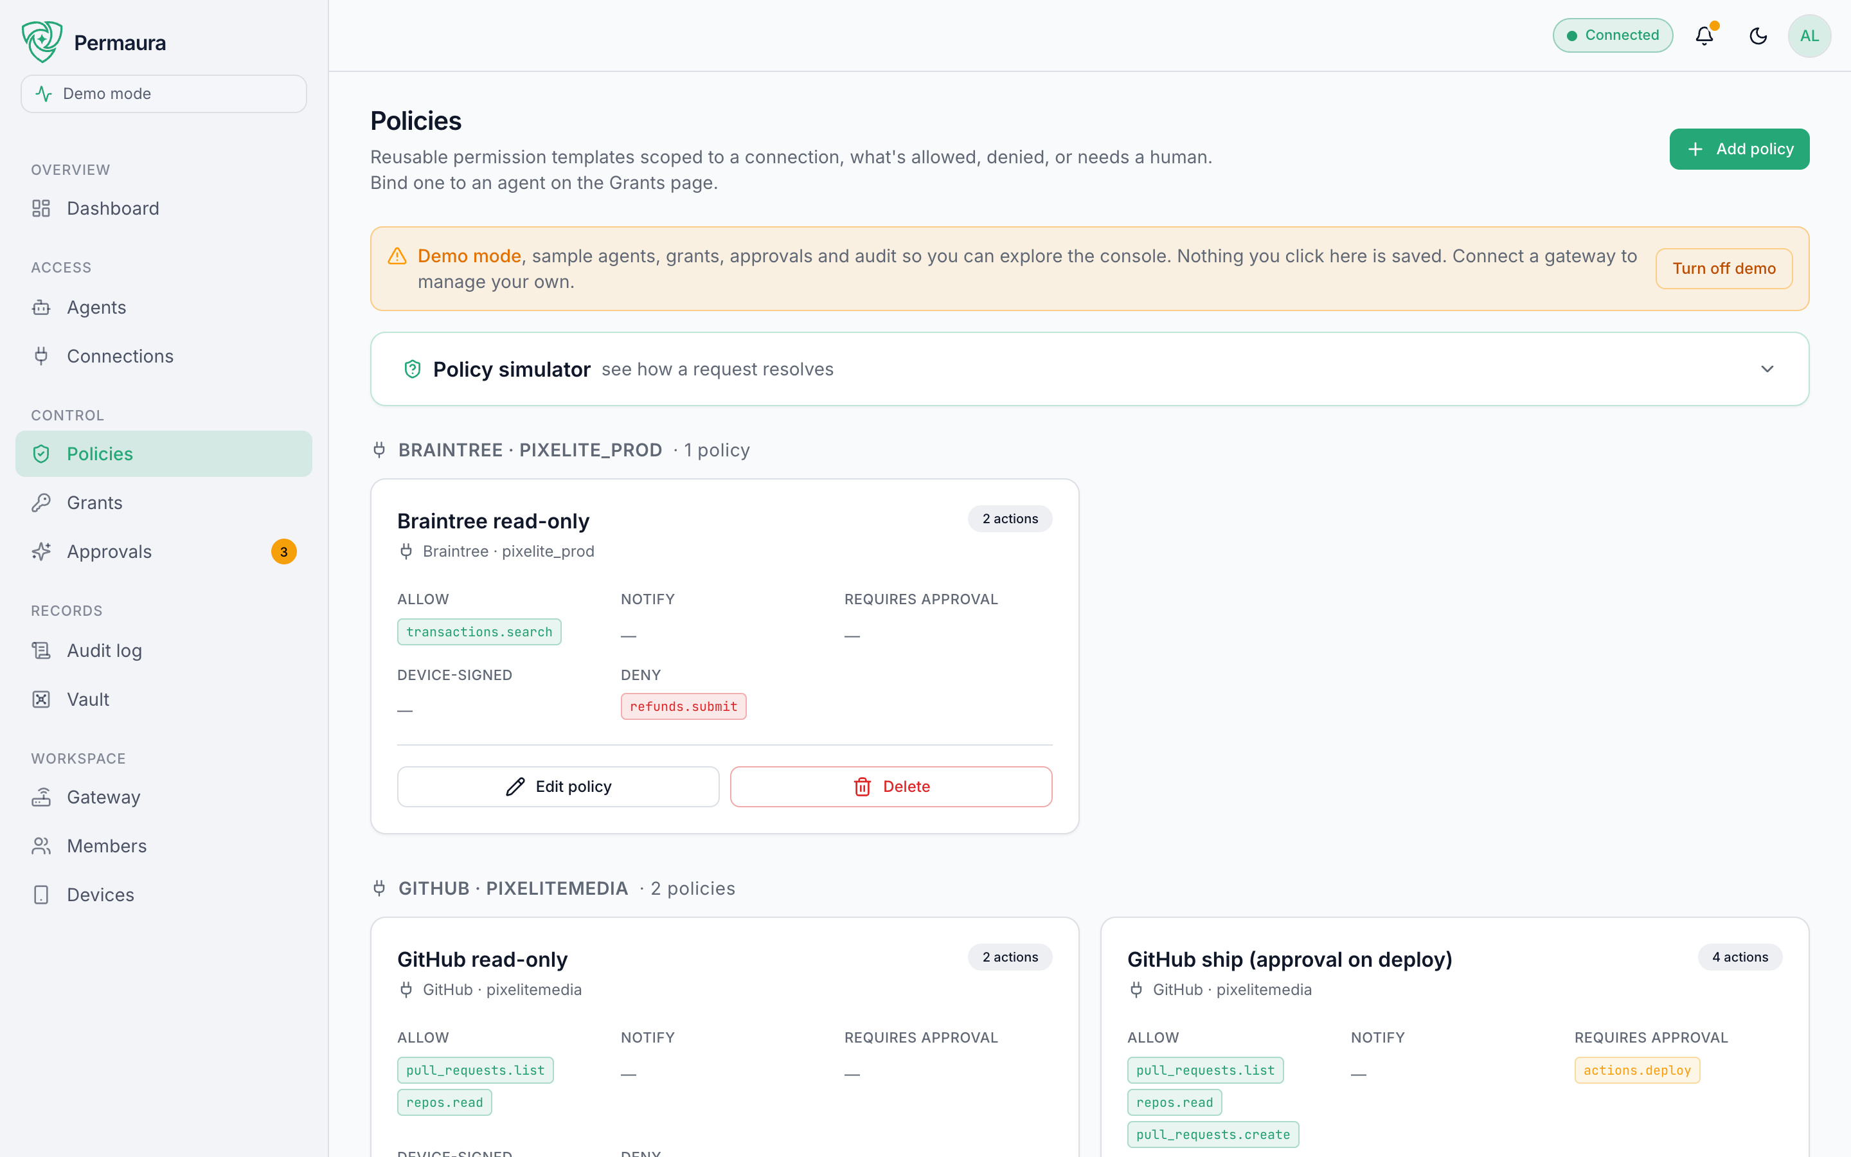Click the trash icon on Delete

tap(862, 787)
